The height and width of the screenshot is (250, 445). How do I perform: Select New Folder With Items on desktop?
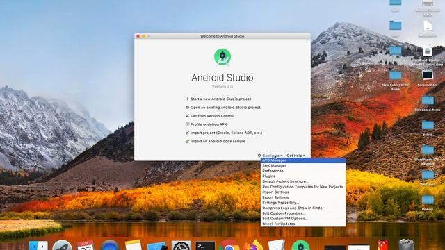[x=395, y=81]
